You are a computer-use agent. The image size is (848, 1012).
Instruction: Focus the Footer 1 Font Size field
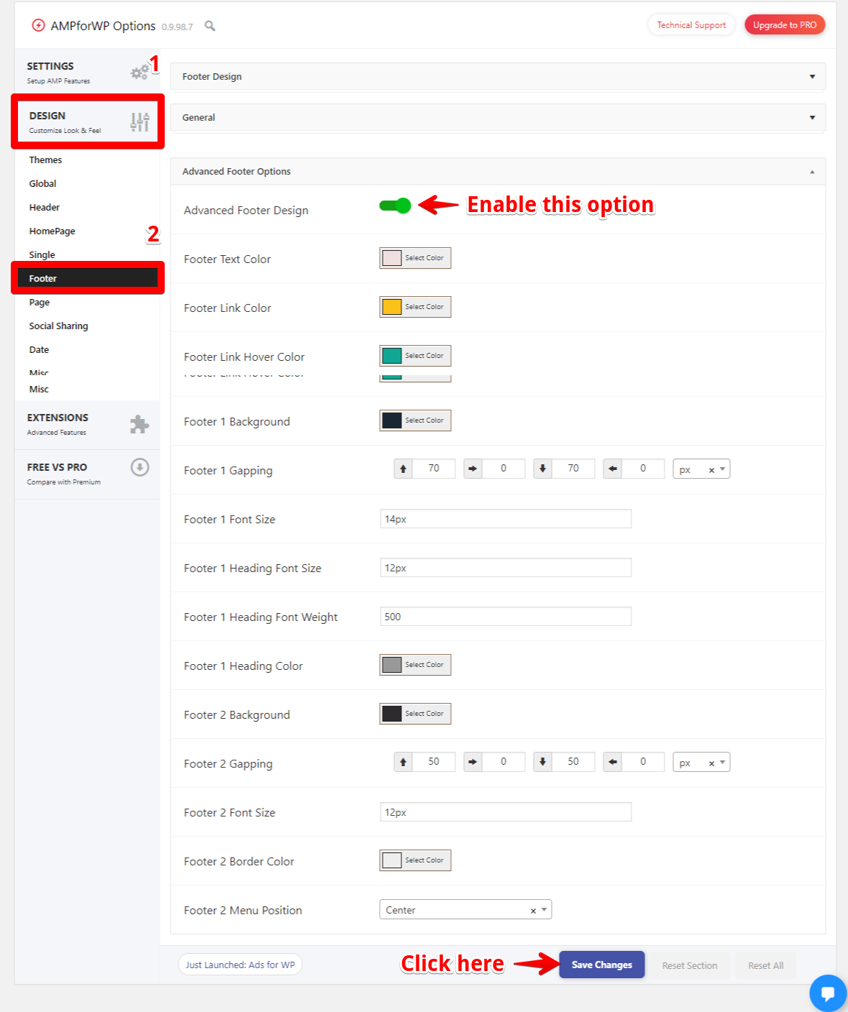pos(506,519)
